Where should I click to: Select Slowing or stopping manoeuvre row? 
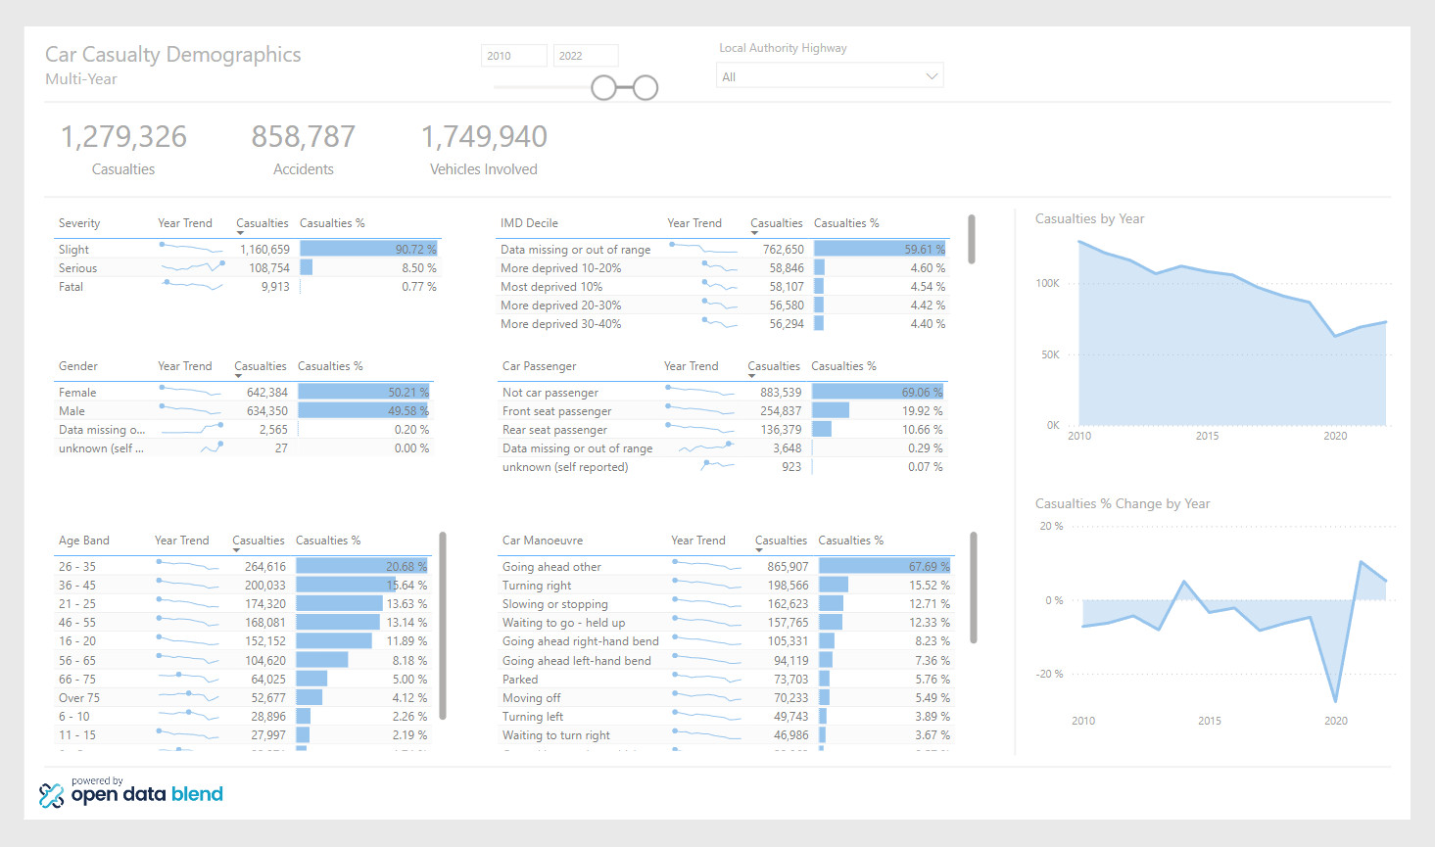726,604
